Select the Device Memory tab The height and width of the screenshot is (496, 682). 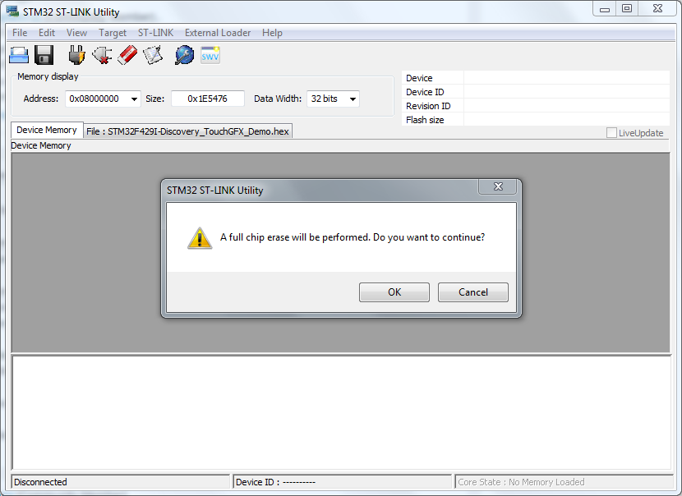coord(47,130)
